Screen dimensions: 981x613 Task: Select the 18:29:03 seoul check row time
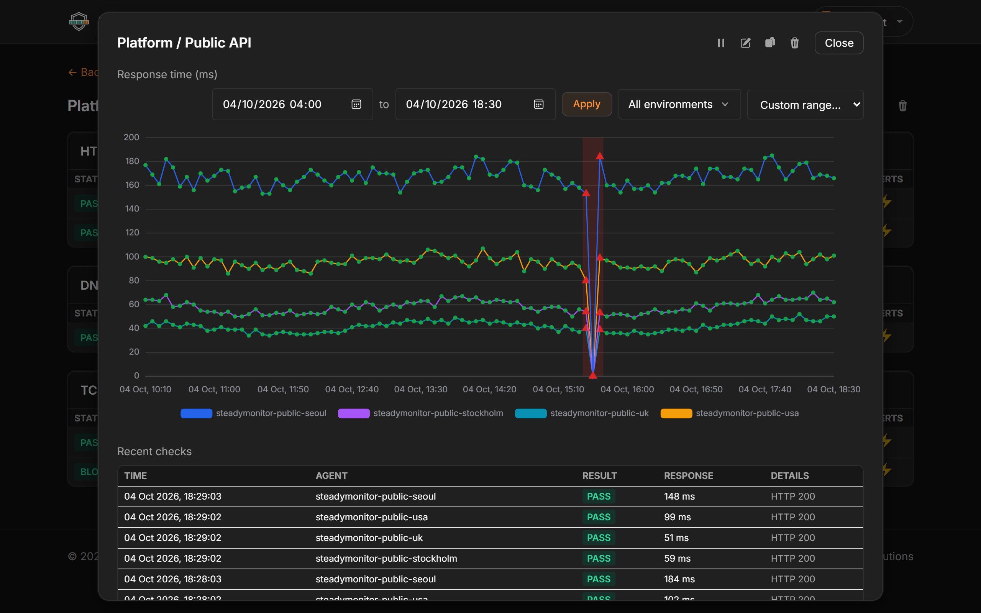point(173,496)
